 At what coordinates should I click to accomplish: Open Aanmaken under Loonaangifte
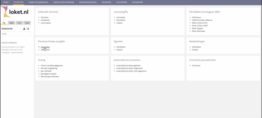tap(121, 17)
